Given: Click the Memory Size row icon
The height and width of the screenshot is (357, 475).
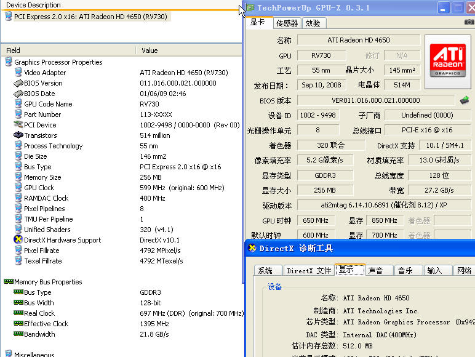Looking at the screenshot, I should [18, 177].
